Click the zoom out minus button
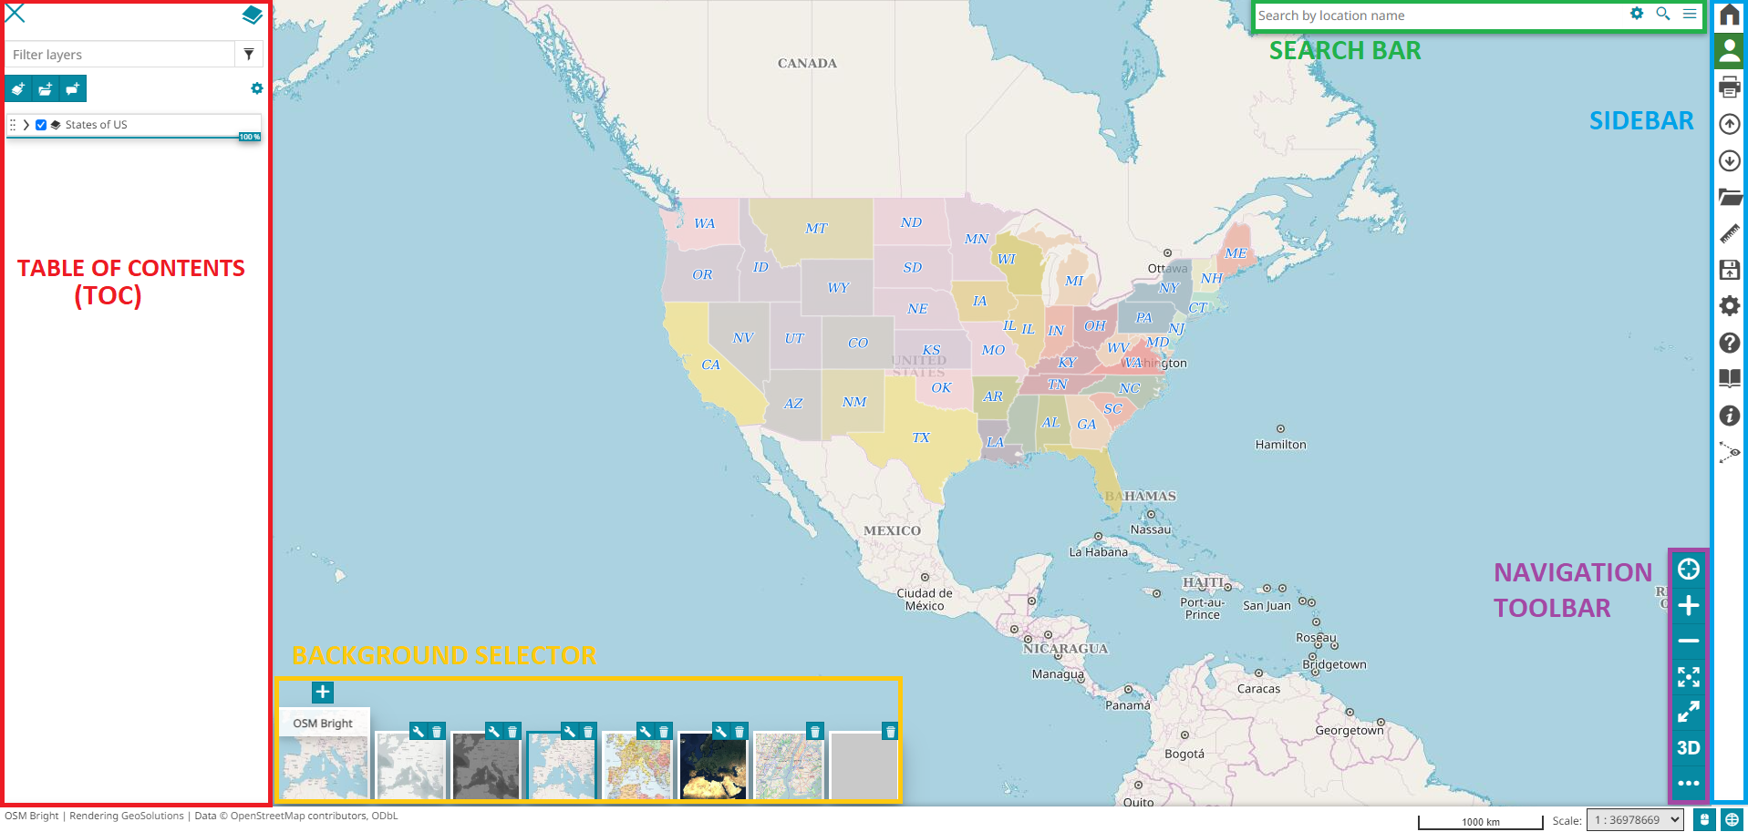 click(1688, 642)
